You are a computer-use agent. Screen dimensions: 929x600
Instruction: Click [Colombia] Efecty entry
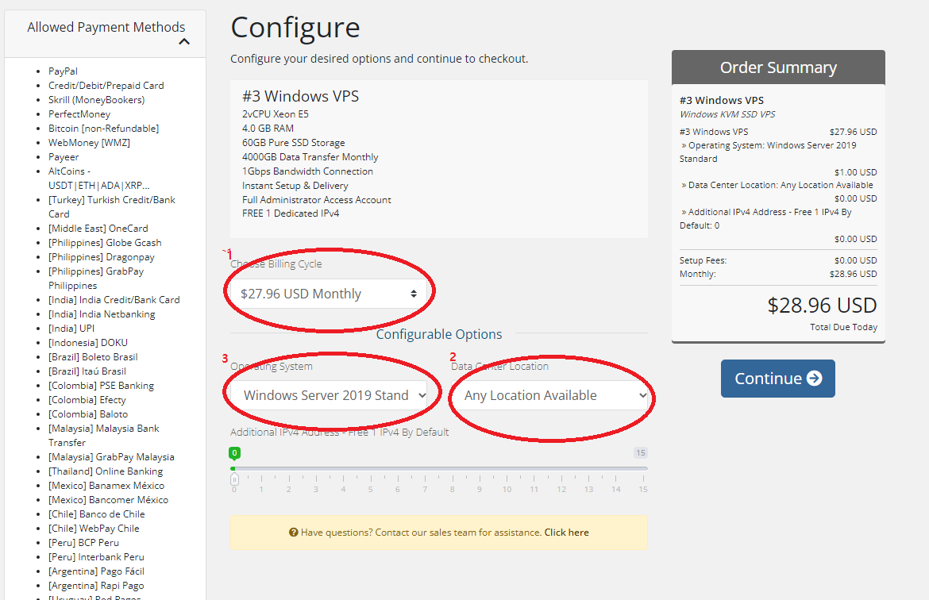[x=87, y=400]
